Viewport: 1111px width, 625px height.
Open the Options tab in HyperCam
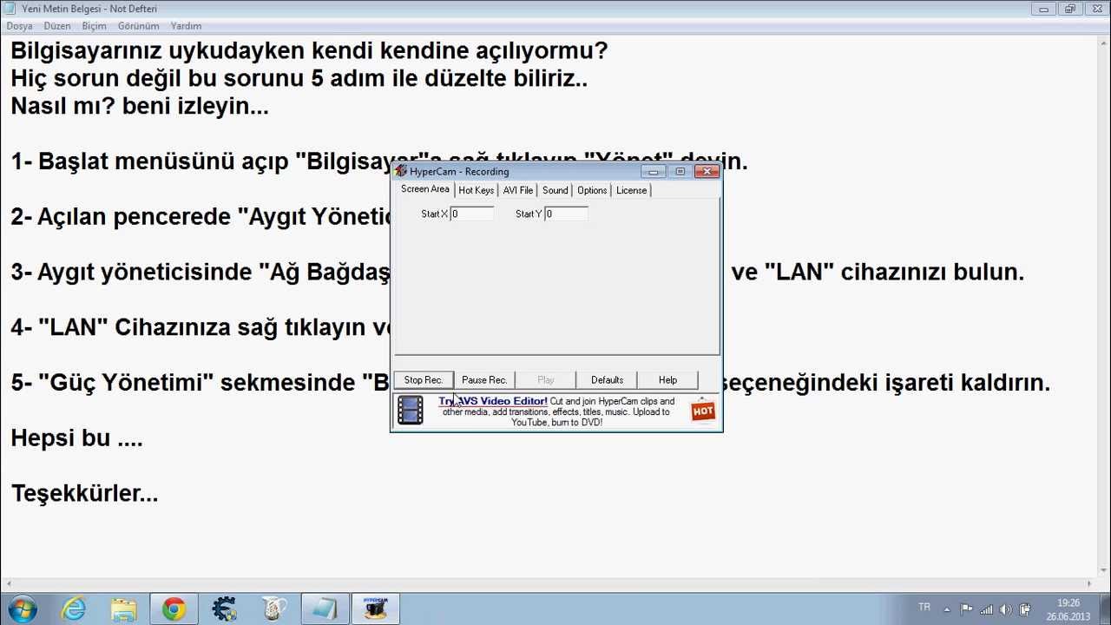(592, 190)
